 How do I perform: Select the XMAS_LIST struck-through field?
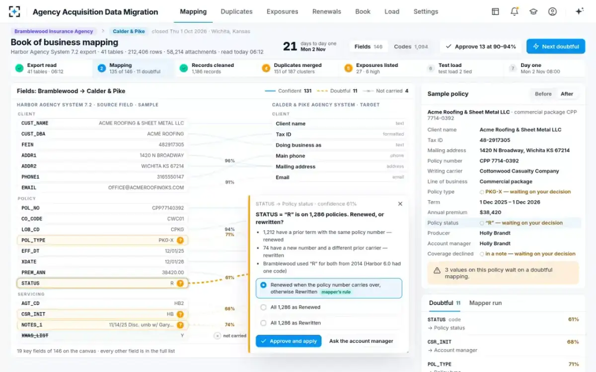tap(102, 336)
